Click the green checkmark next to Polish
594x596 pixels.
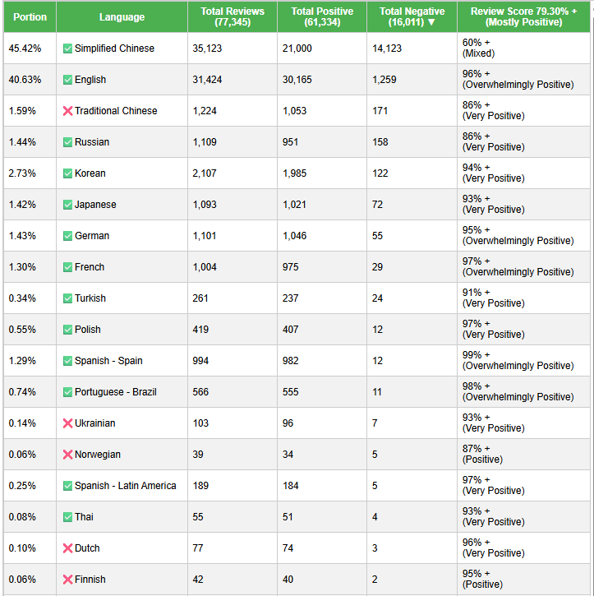(x=67, y=330)
